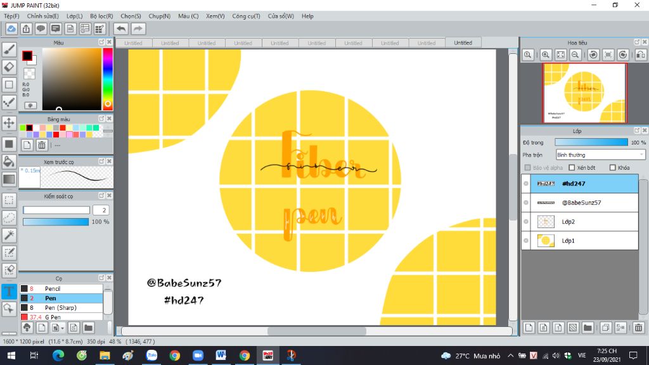Open Zalo from the taskbar
The height and width of the screenshot is (365, 649).
click(151, 355)
